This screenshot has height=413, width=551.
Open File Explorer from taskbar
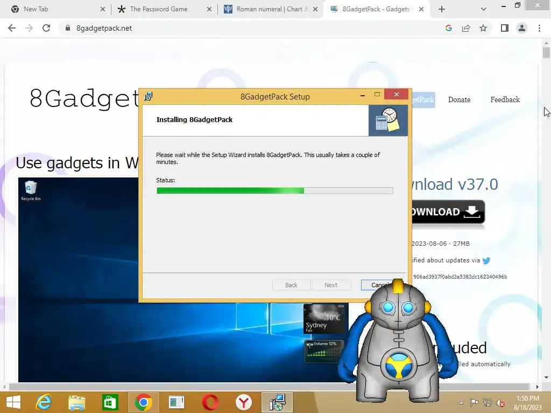pyautogui.click(x=76, y=402)
